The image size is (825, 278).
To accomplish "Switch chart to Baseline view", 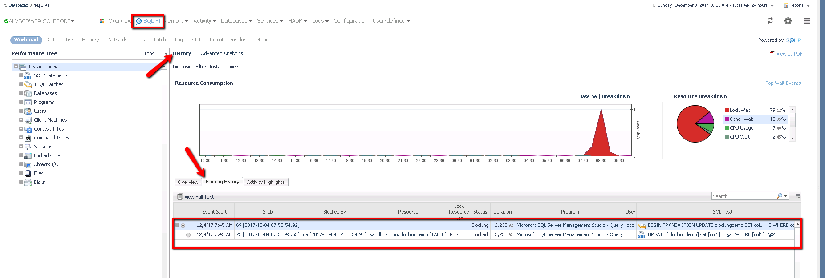I will (x=588, y=96).
